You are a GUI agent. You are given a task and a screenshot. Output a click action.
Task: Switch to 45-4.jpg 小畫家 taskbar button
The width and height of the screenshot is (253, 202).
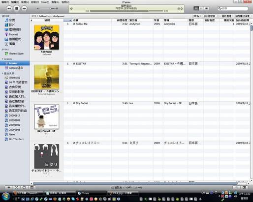coord(123,193)
